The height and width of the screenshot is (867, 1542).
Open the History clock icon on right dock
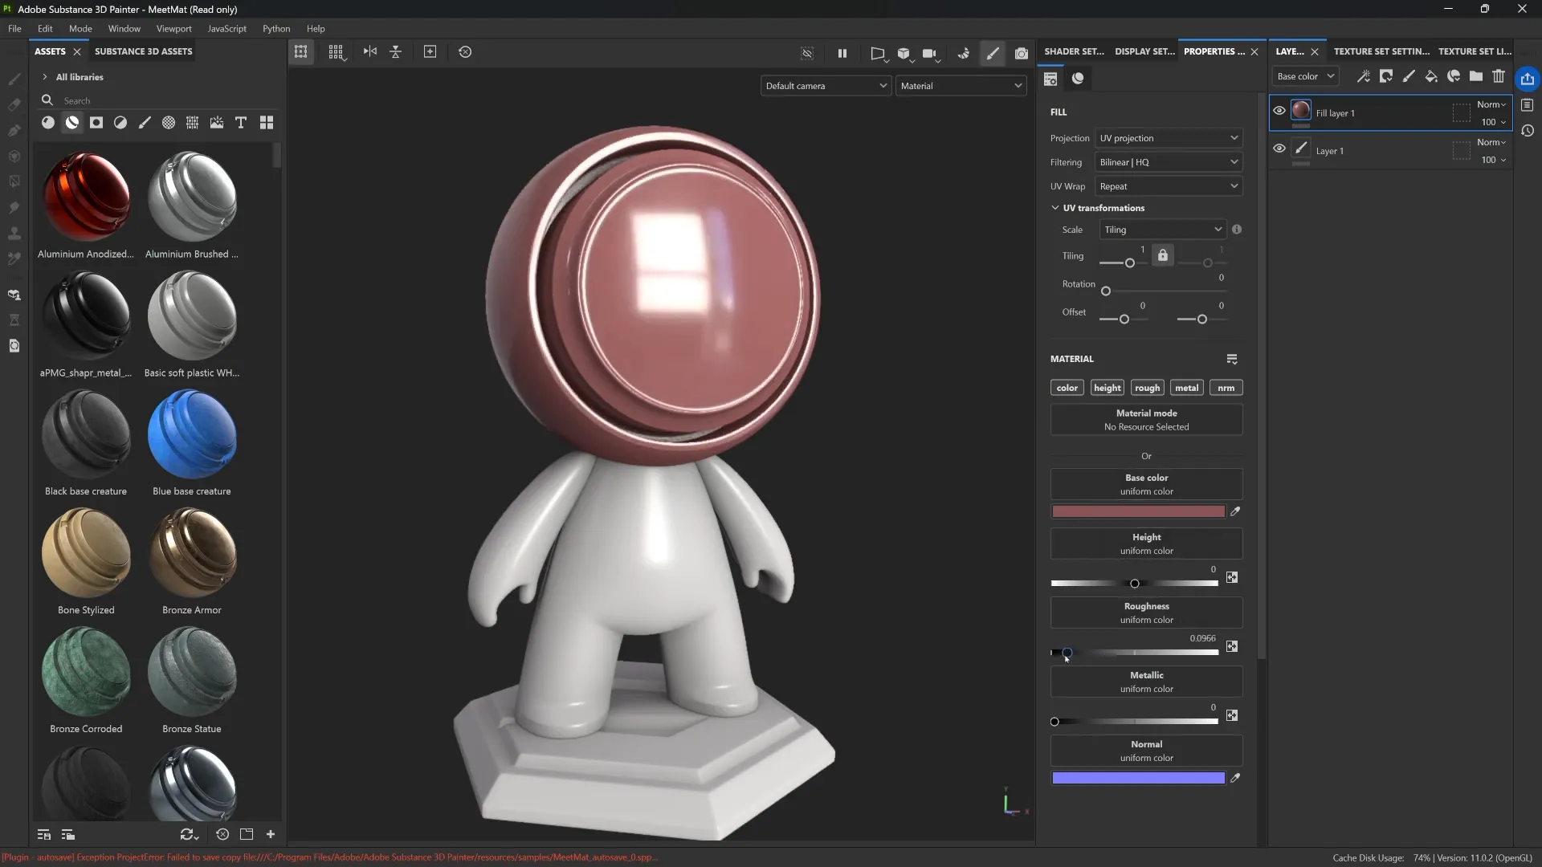(x=1528, y=131)
